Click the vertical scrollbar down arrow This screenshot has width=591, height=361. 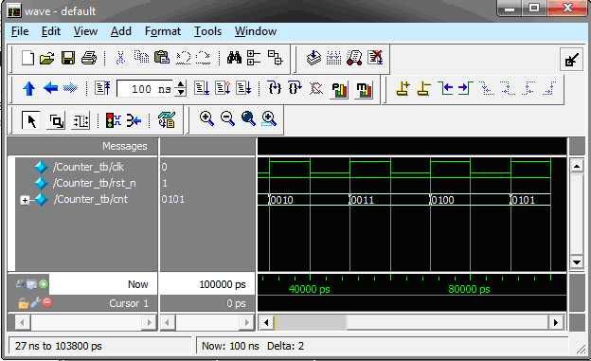pos(577,262)
